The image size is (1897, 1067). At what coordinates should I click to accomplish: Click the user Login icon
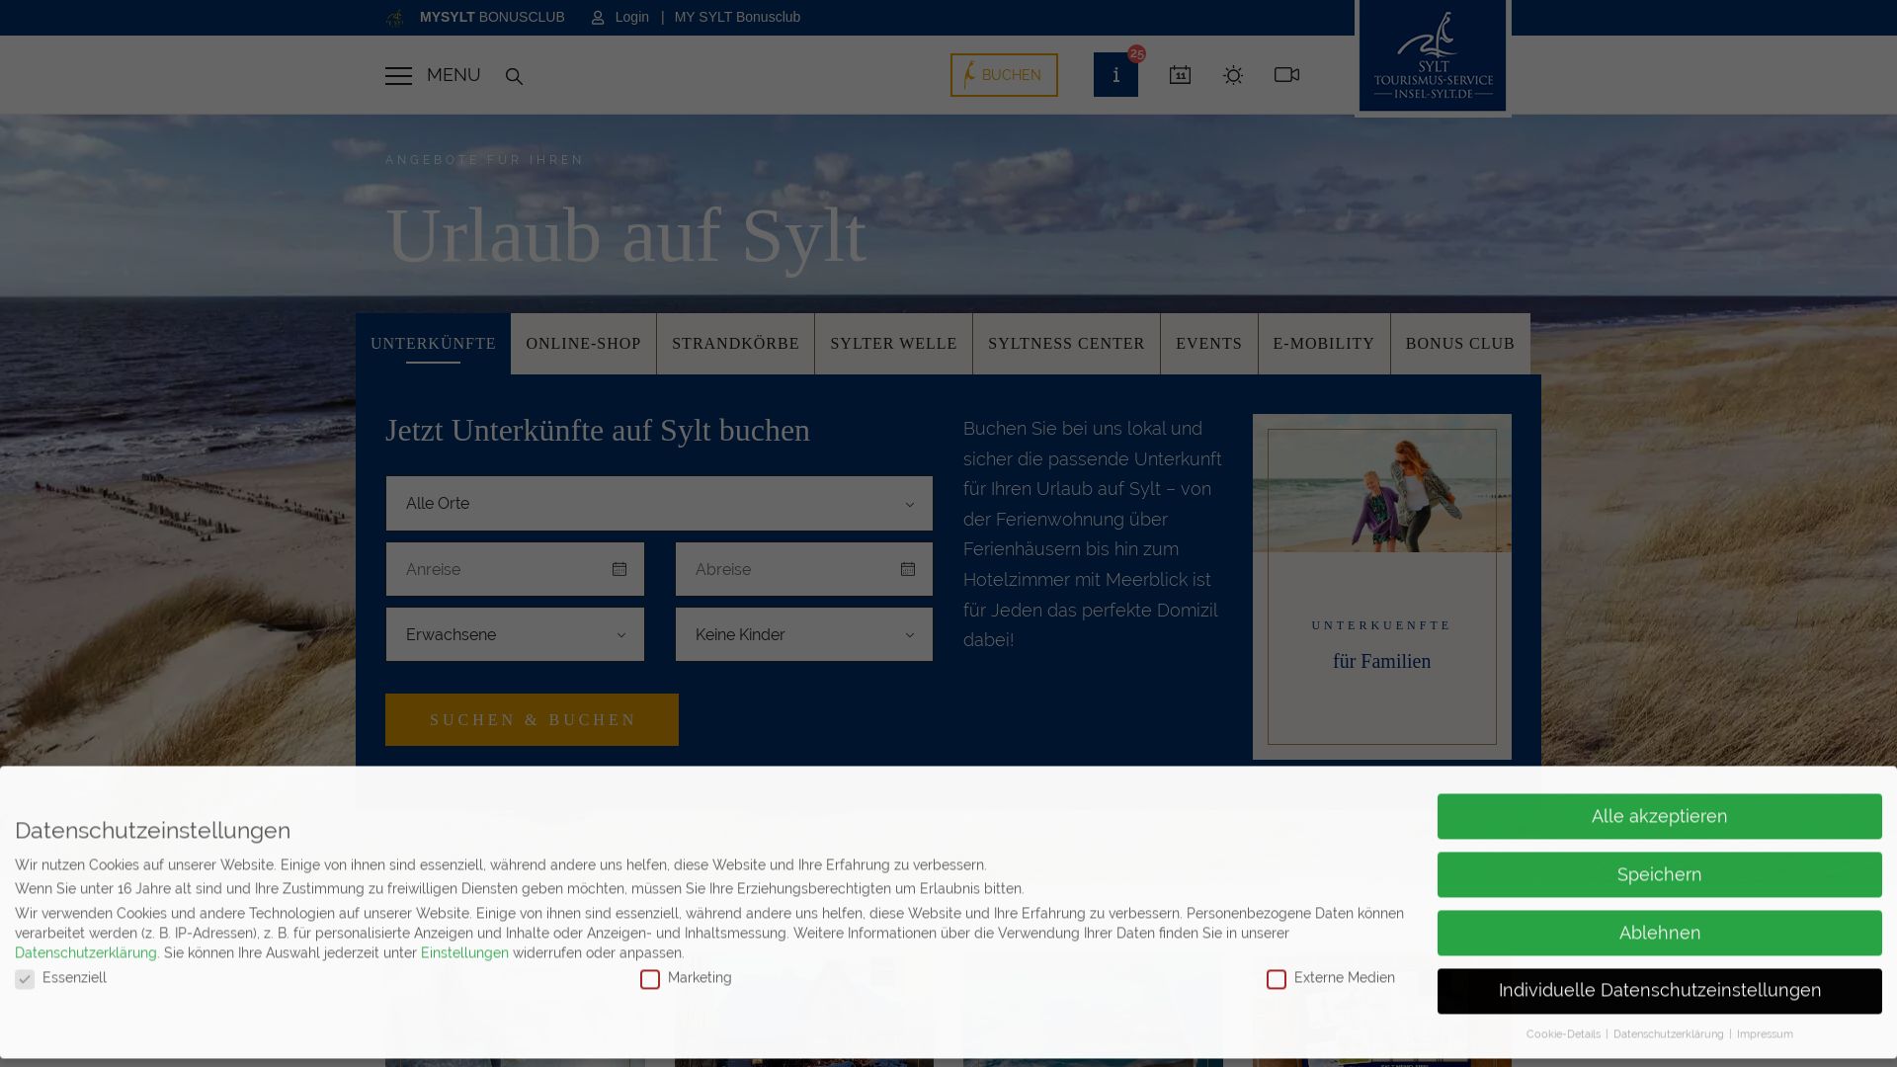598,18
